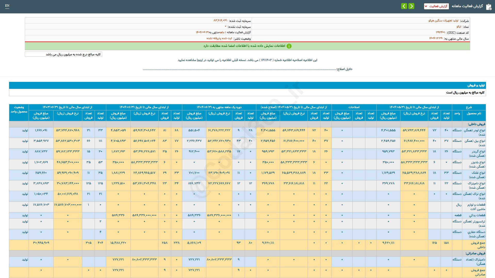Switch language using EN link

click(x=7, y=6)
